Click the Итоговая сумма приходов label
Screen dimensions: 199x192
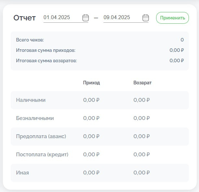point(46,50)
